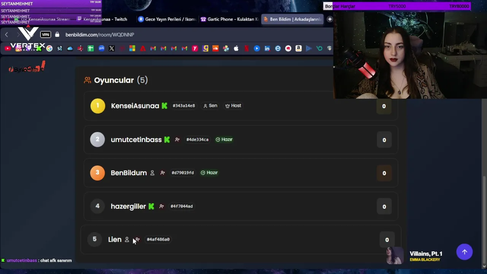This screenshot has height=274, width=487.
Task: Click the Villains, Pt. 1 song widget
Action: [415, 256]
